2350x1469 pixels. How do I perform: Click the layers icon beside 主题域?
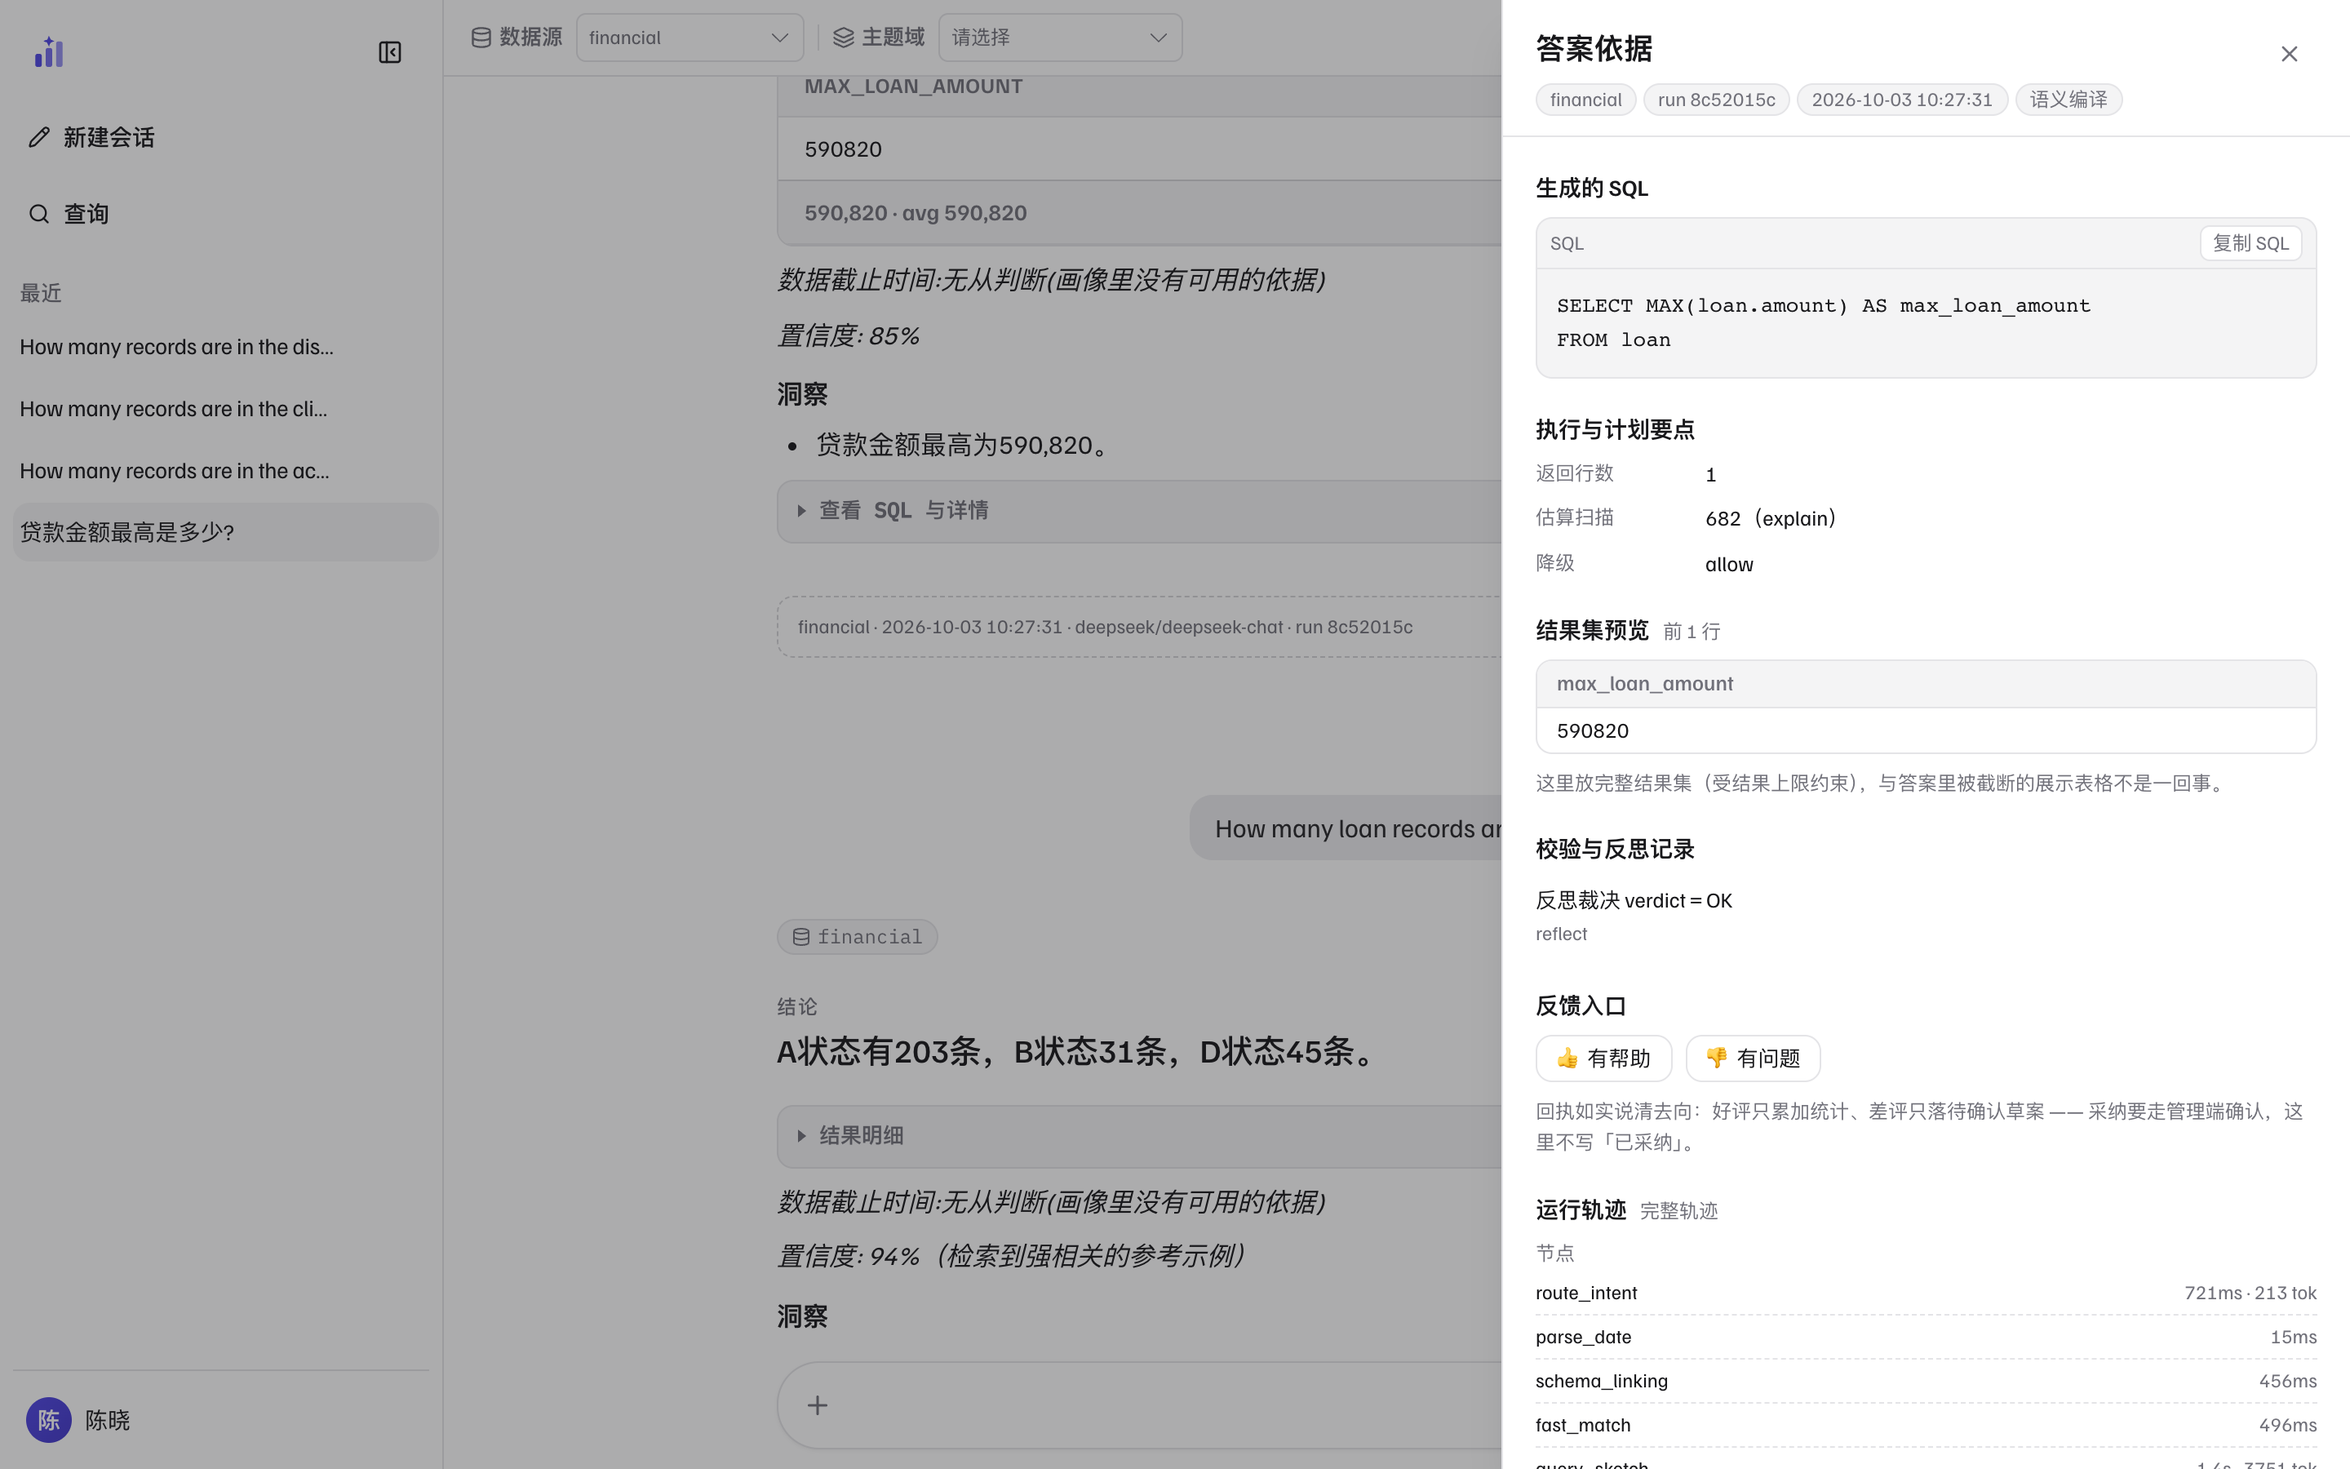(x=843, y=37)
